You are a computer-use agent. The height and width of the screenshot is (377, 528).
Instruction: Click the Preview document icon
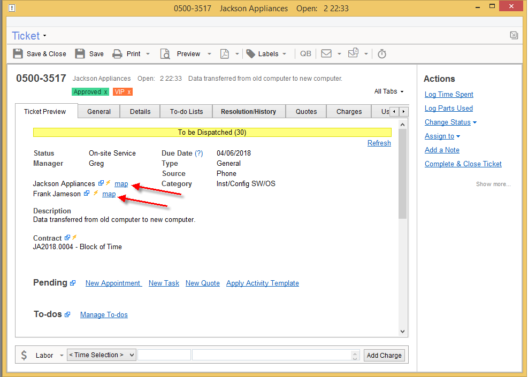point(166,54)
